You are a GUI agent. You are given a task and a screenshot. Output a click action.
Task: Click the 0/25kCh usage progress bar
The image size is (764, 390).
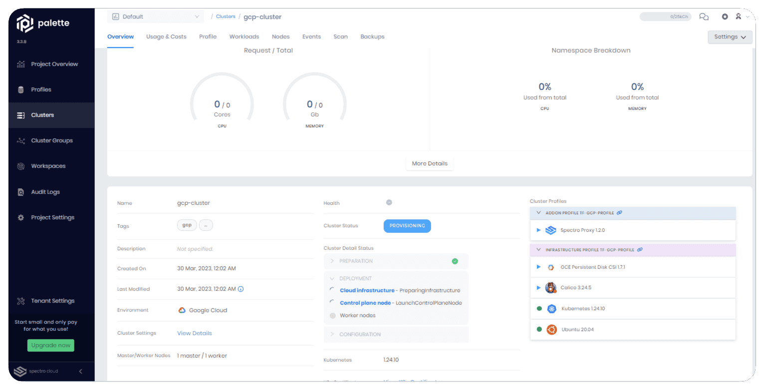pyautogui.click(x=666, y=17)
